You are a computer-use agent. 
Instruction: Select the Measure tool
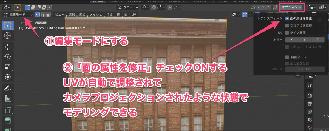click(x=8, y=98)
